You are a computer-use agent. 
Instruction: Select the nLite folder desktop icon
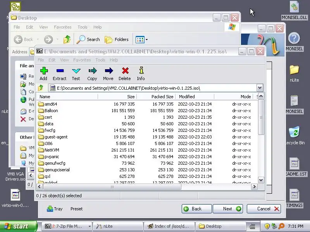[294, 73]
